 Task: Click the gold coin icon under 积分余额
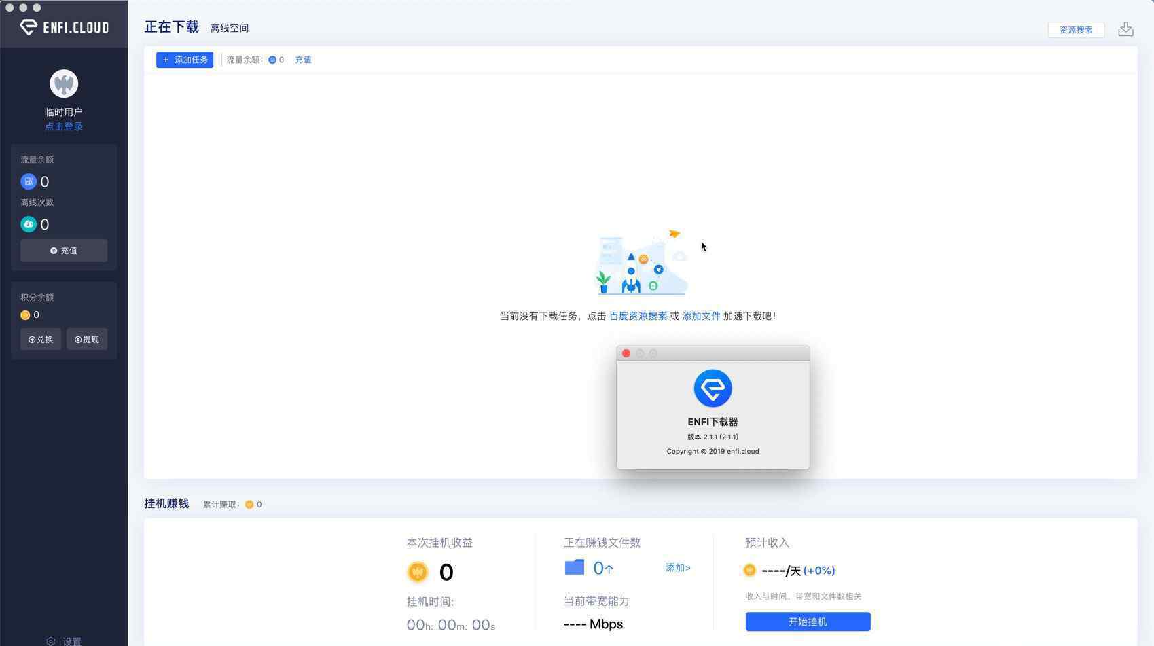pyautogui.click(x=25, y=315)
